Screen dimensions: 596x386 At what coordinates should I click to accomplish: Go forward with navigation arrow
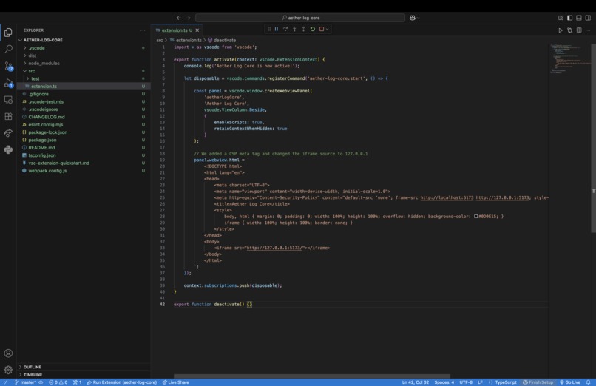pyautogui.click(x=188, y=18)
